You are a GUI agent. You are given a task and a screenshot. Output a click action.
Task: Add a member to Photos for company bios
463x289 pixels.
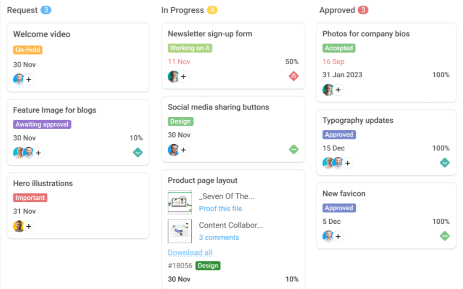point(338,90)
